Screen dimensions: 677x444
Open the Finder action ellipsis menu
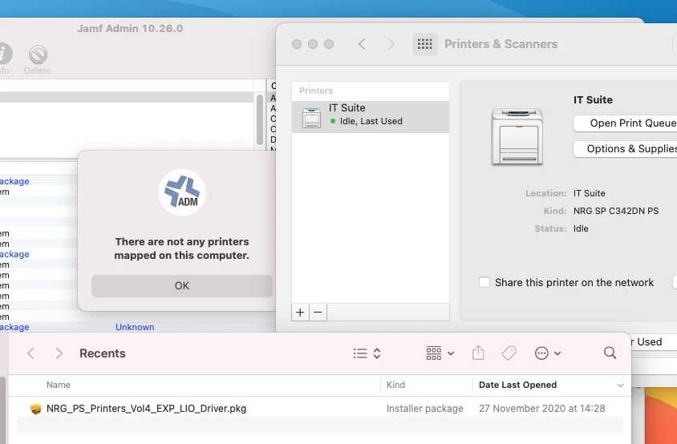click(548, 353)
